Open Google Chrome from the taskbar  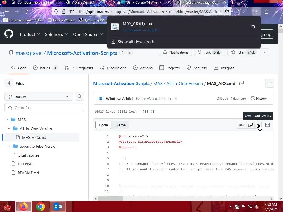40,206
